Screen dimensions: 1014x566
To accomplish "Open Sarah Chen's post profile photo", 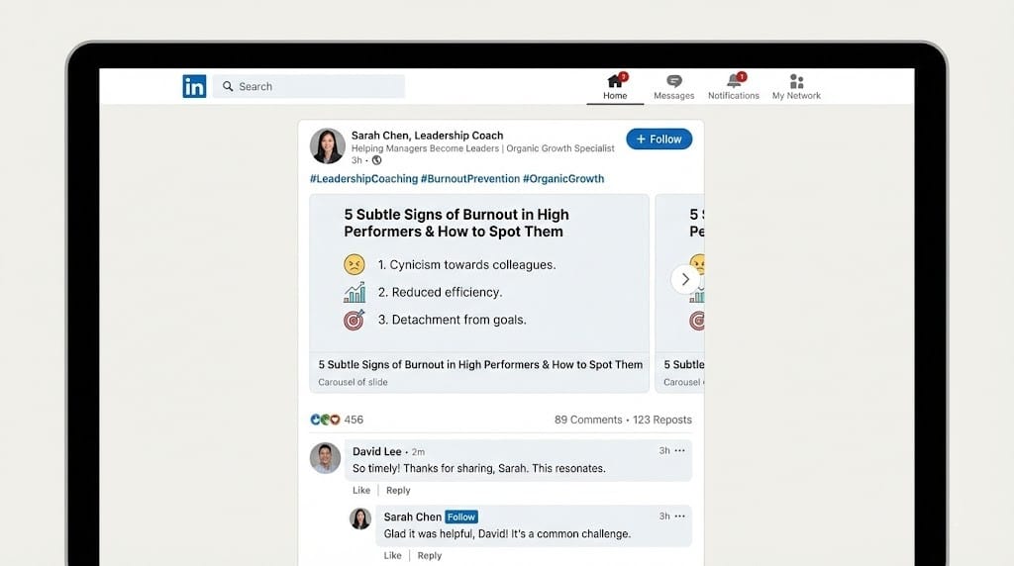I will click(327, 146).
